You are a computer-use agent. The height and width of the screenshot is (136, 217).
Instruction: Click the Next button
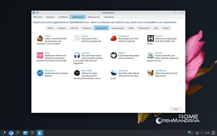(x=176, y=109)
